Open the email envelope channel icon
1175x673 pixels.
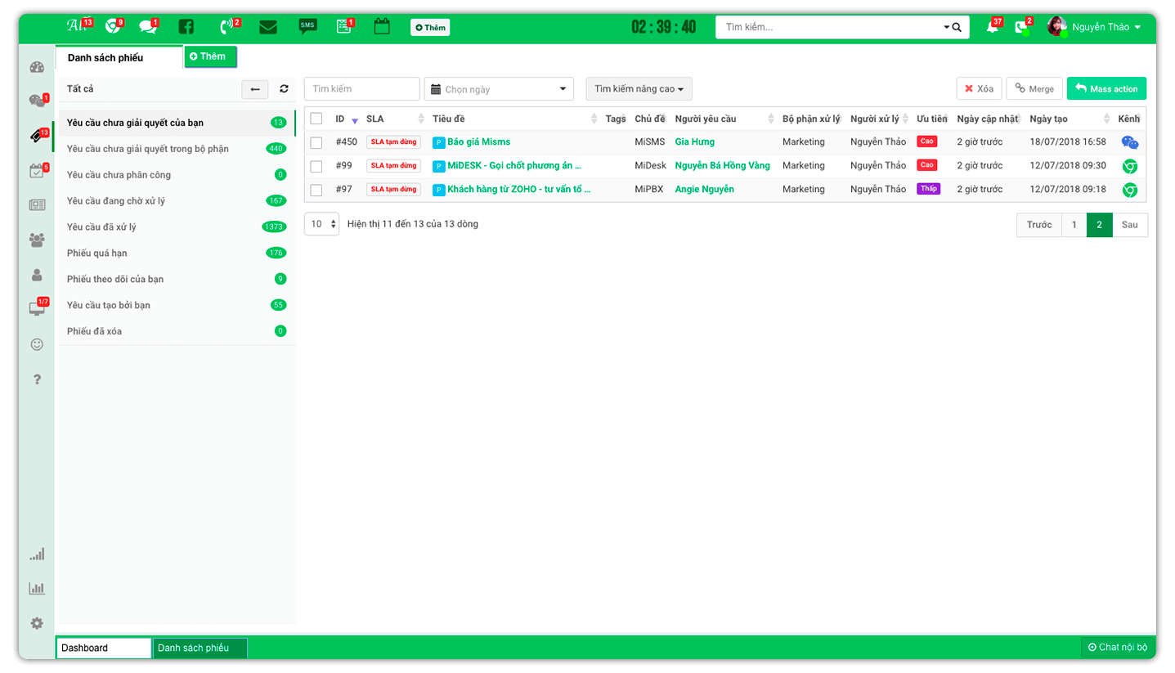pos(267,27)
